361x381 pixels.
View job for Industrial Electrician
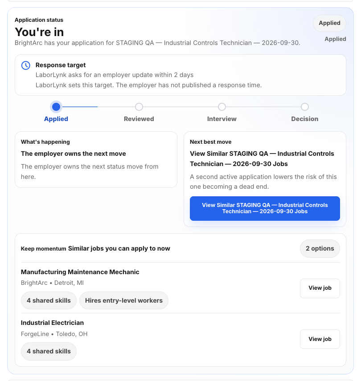tap(320, 339)
